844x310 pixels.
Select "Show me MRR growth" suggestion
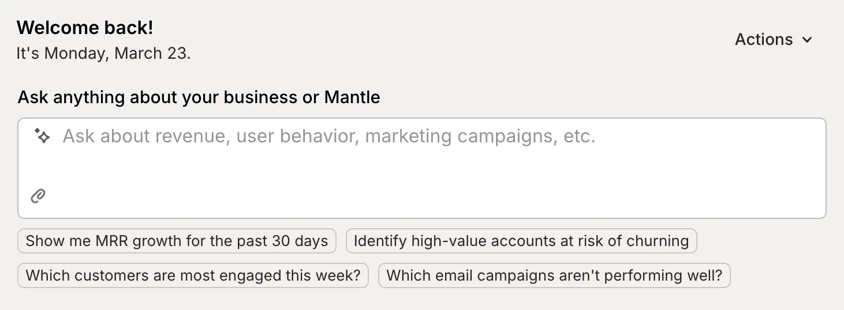[x=177, y=241]
